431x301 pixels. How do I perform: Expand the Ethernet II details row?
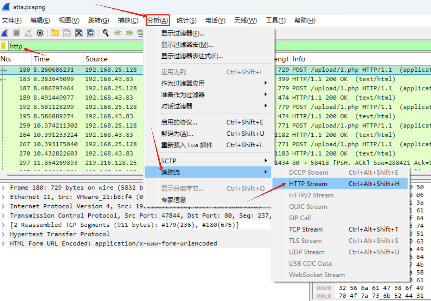pyautogui.click(x=3, y=197)
